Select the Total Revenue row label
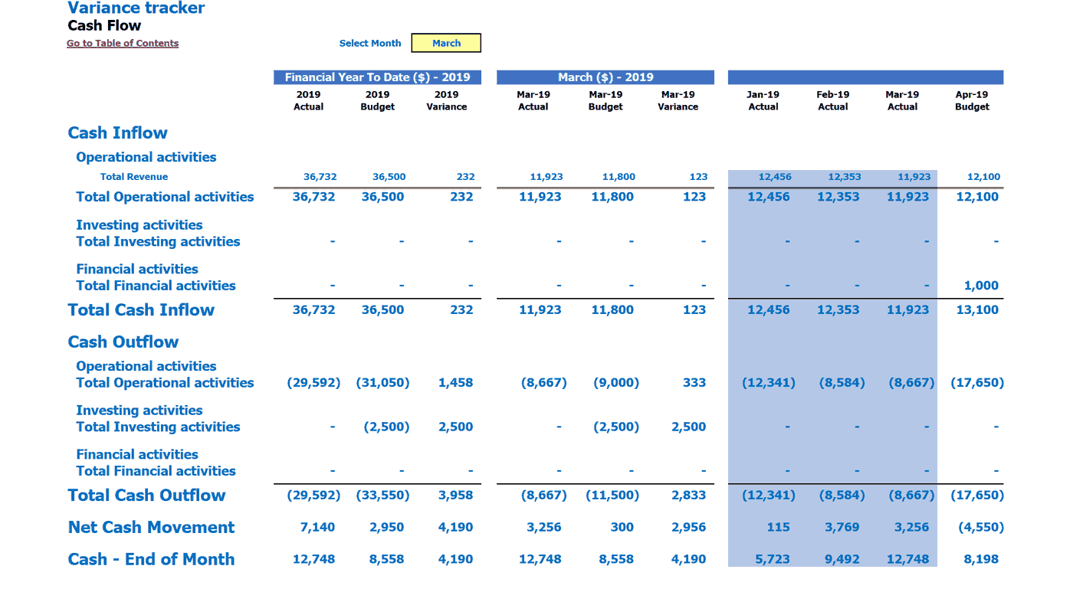1070x602 pixels. tap(134, 177)
